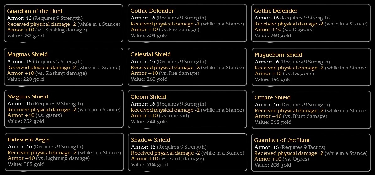Viewport: 375px width, 175px height.
Task: Select the Shadow Shield title
Action: 151,140
